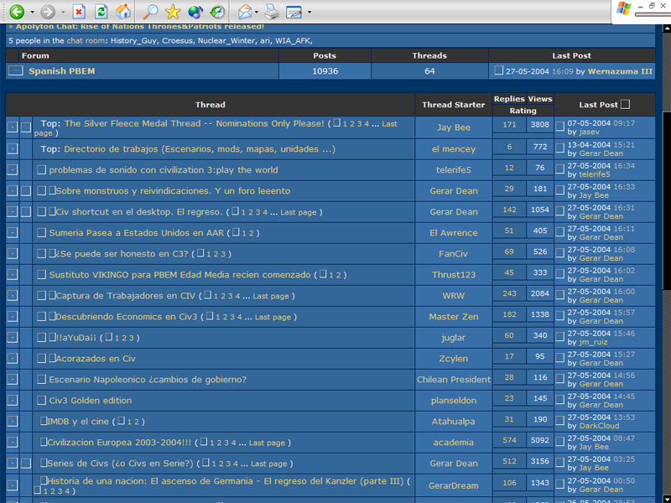671x503 pixels.
Task: Open the Media globe icon
Action: [195, 12]
